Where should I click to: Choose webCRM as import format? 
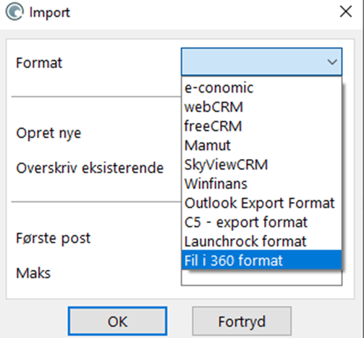point(261,107)
